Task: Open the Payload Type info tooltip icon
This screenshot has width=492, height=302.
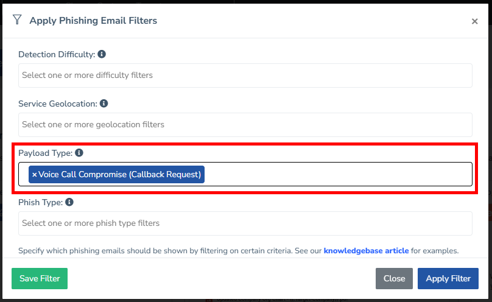Action: (79, 153)
